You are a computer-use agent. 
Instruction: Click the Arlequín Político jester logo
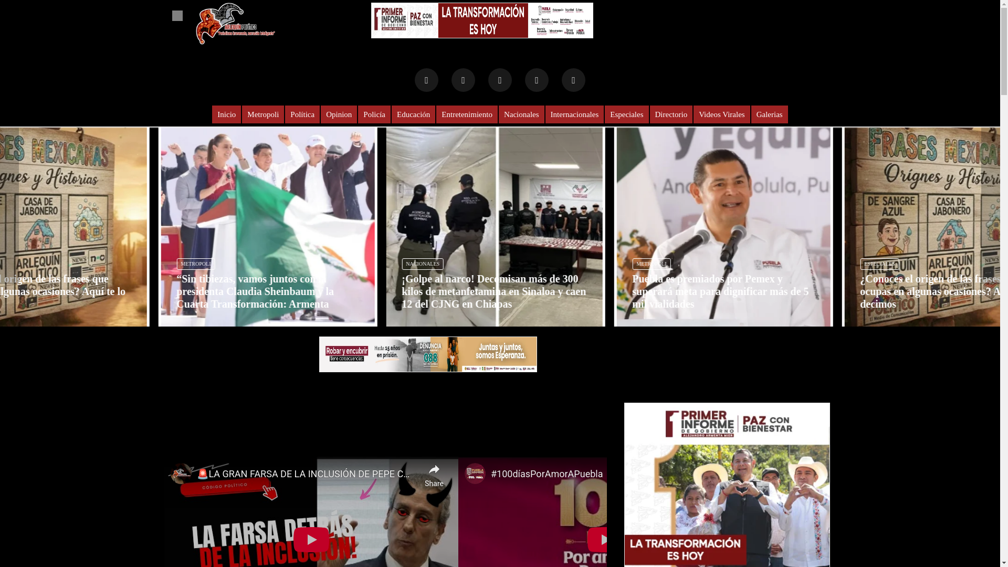235,24
